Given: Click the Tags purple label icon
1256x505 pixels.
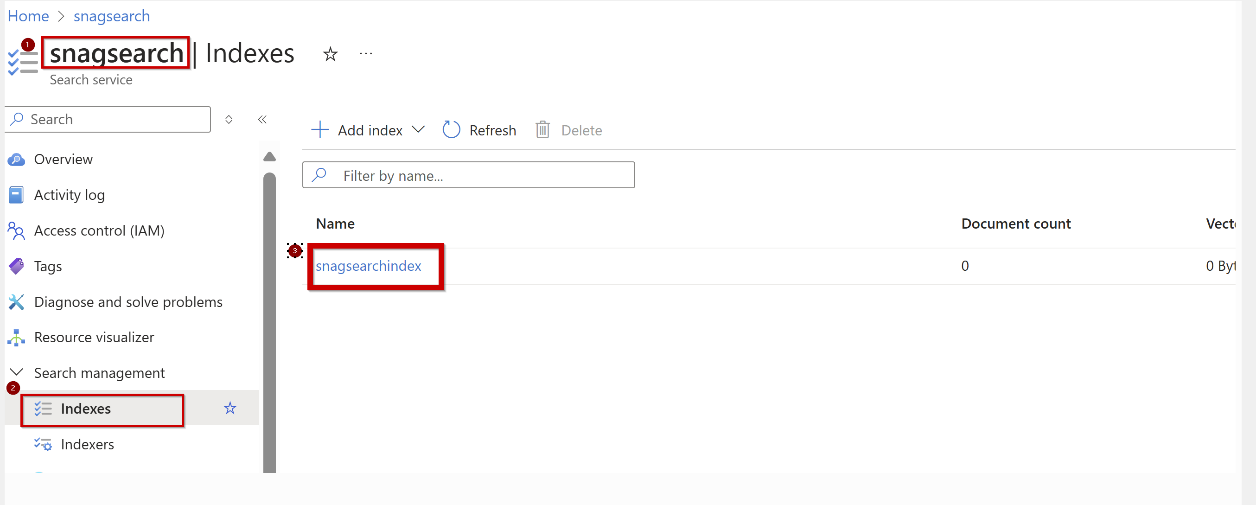Looking at the screenshot, I should point(16,266).
